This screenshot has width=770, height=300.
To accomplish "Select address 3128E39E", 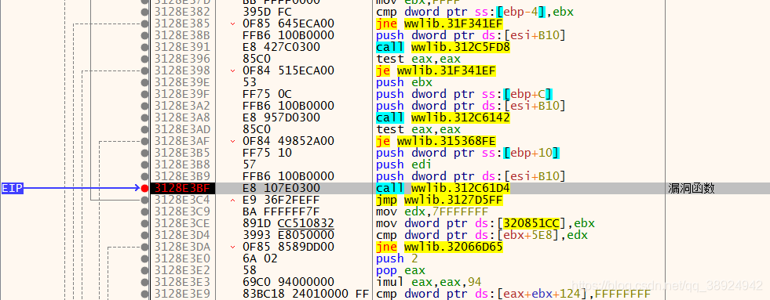I will (x=181, y=82).
